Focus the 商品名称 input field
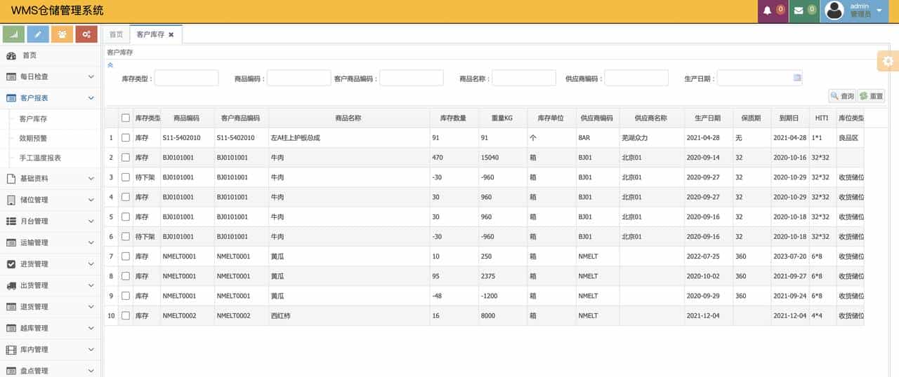899x377 pixels. click(524, 78)
